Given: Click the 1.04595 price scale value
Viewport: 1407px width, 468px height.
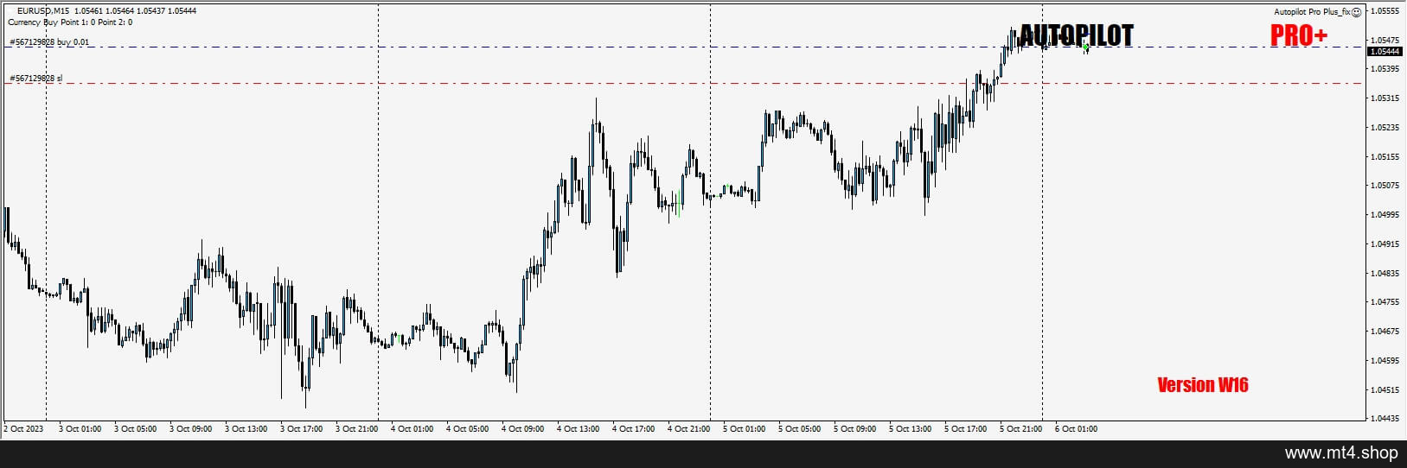Looking at the screenshot, I should (1385, 361).
